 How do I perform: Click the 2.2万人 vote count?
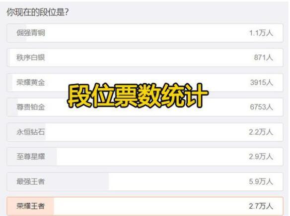[261, 132]
